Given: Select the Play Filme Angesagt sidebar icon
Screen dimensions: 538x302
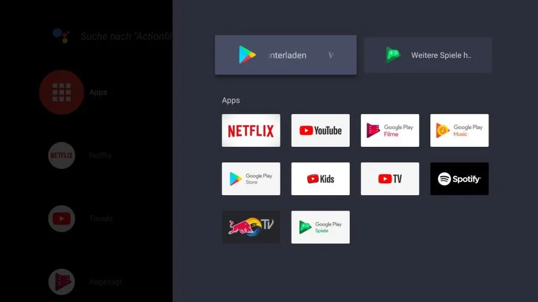Looking at the screenshot, I should tap(62, 282).
